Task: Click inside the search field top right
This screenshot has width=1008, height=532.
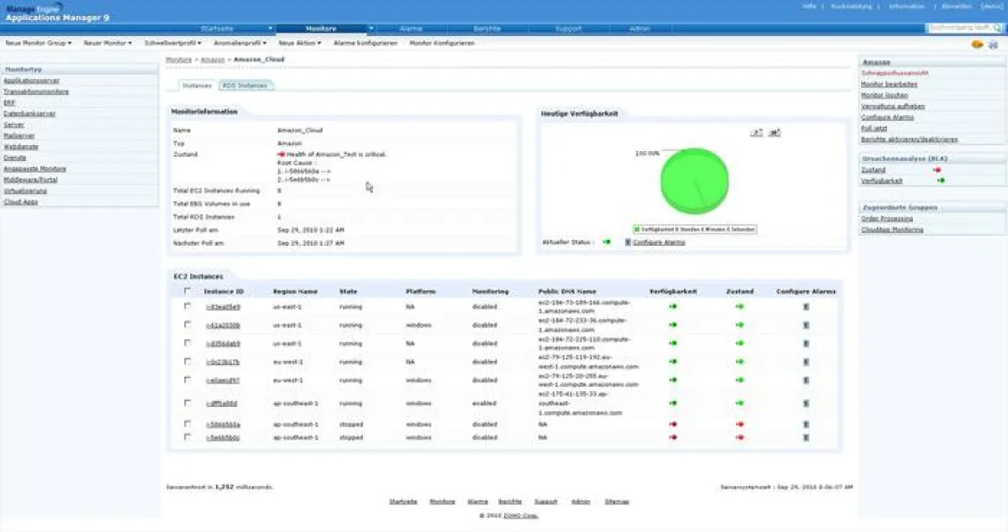Action: (x=958, y=28)
